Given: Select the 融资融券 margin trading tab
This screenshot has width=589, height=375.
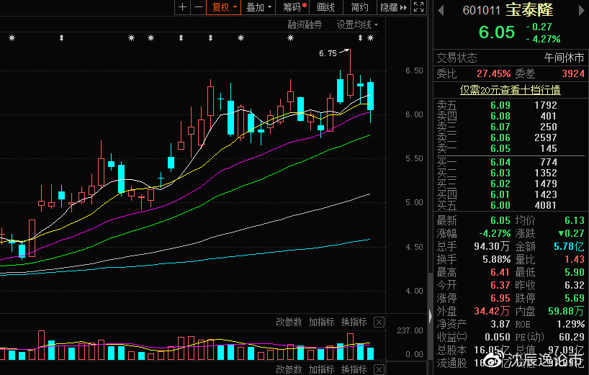Looking at the screenshot, I should pyautogui.click(x=305, y=24).
